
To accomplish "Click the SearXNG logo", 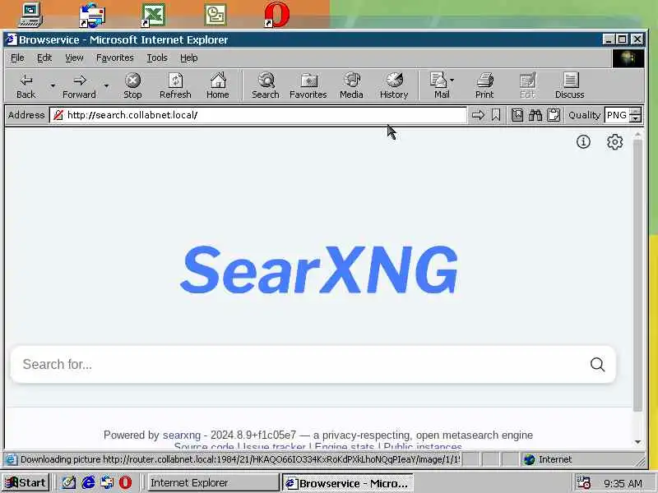I will click(319, 270).
